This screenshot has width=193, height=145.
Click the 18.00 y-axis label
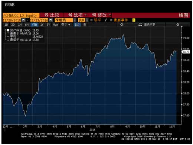point(186,93)
